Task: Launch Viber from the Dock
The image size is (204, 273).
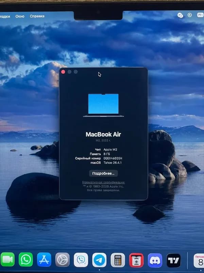Action: (x=81, y=260)
